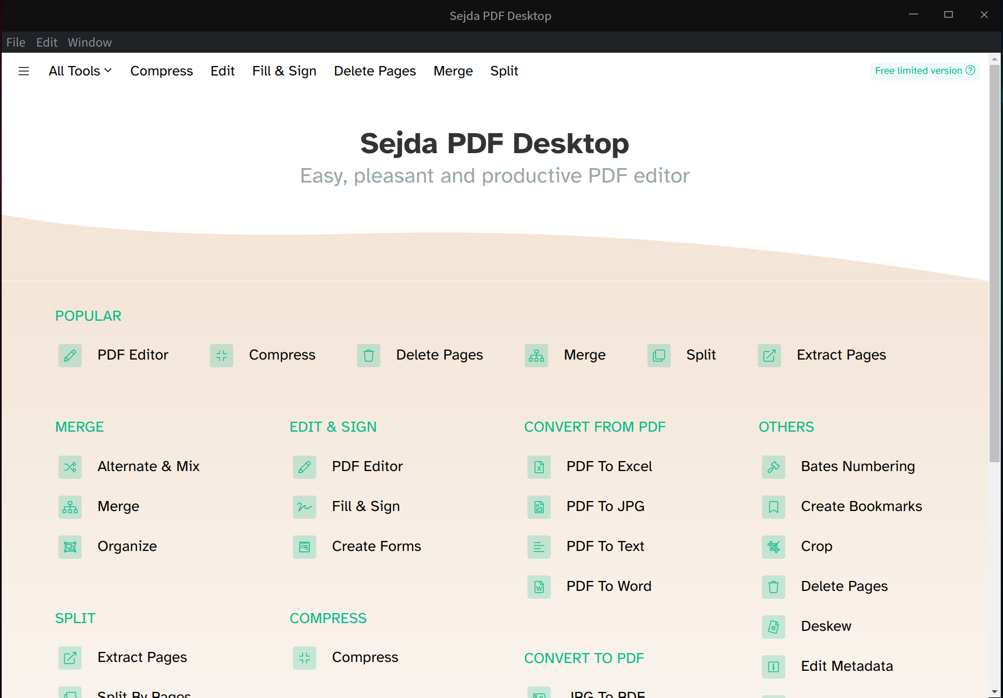Click the scroll down arrow on scrollbar
1003x698 pixels.
(x=995, y=692)
